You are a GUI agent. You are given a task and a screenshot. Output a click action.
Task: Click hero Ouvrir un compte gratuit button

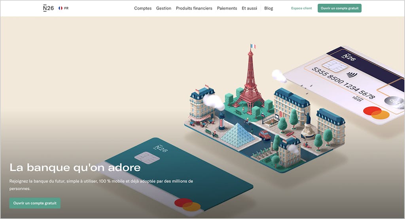35,203
